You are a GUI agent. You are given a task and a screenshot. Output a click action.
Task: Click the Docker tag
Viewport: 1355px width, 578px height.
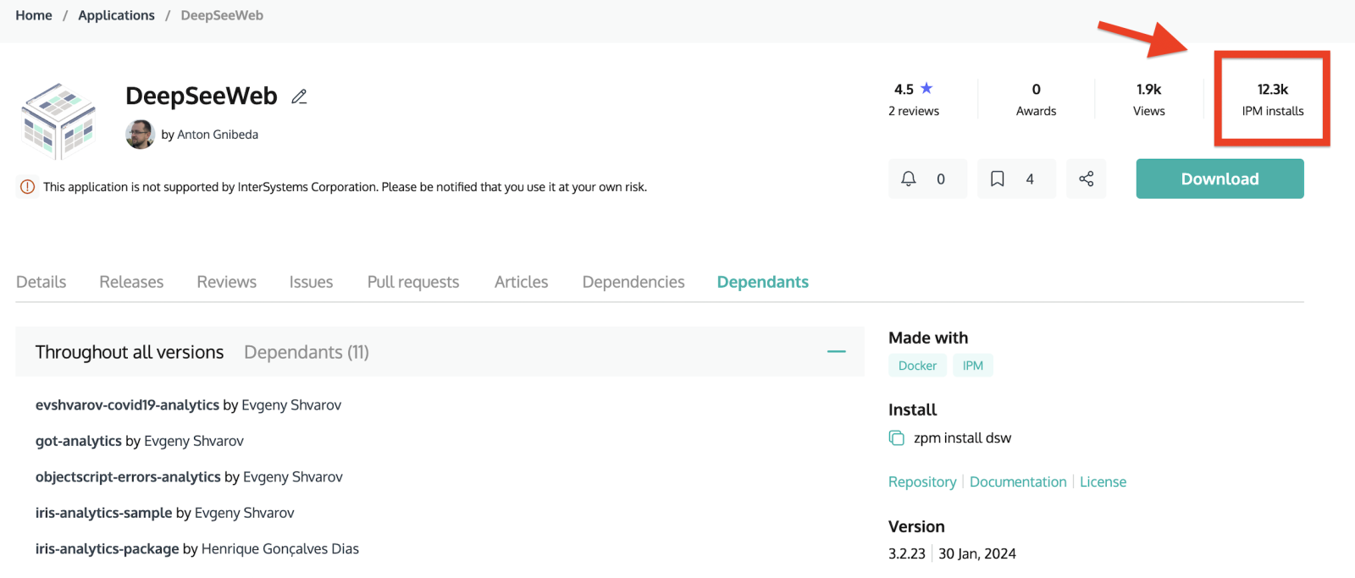tap(917, 366)
